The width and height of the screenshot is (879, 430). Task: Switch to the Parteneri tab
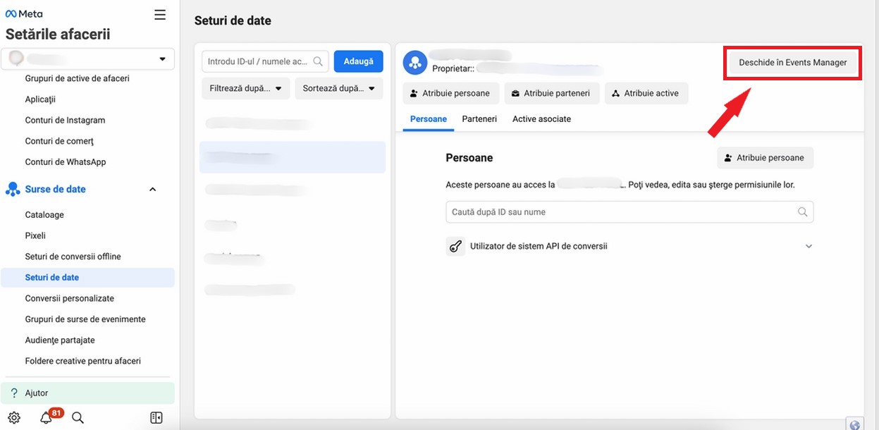[479, 119]
